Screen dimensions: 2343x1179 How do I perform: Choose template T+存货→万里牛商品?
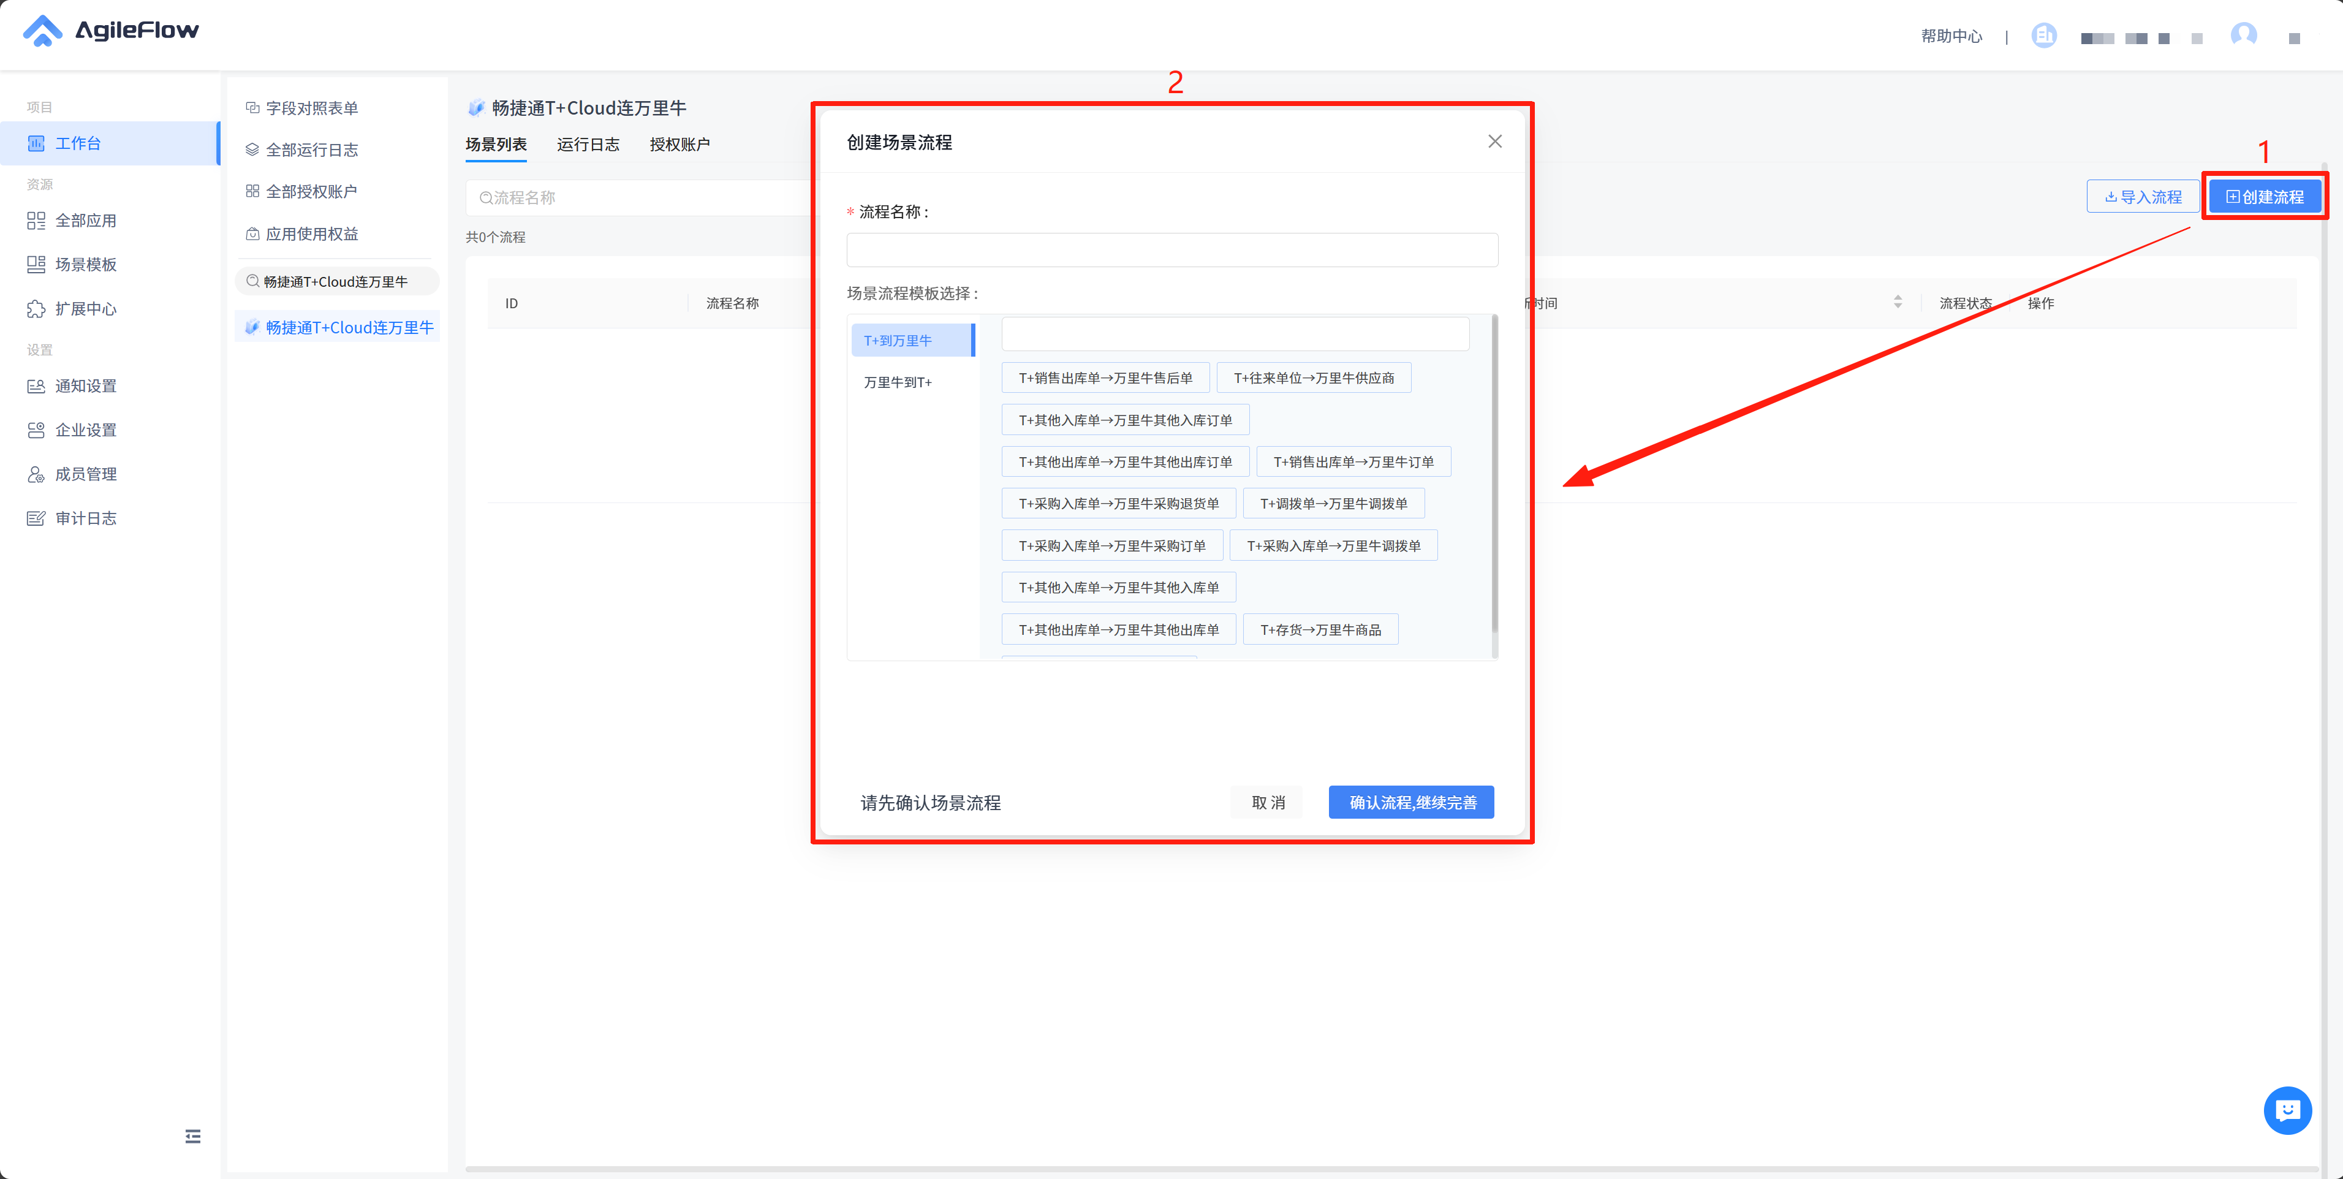(x=1320, y=629)
